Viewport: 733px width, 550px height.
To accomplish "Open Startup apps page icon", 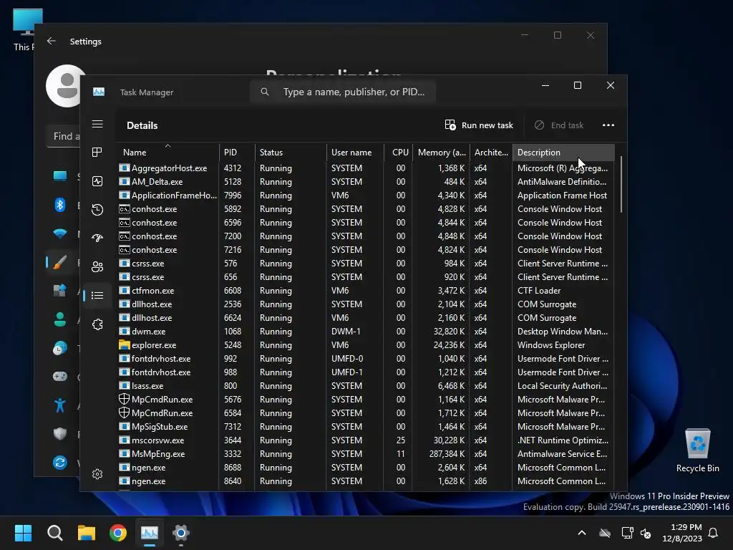I will click(97, 238).
